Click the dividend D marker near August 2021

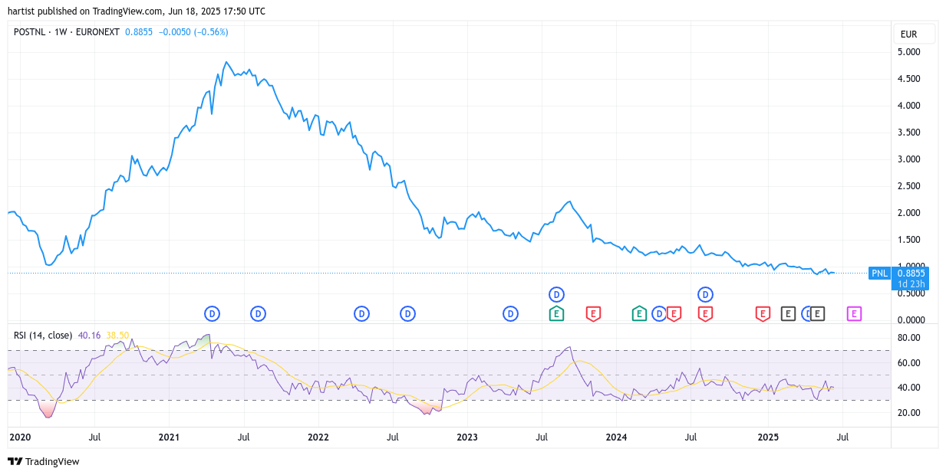pyautogui.click(x=259, y=313)
